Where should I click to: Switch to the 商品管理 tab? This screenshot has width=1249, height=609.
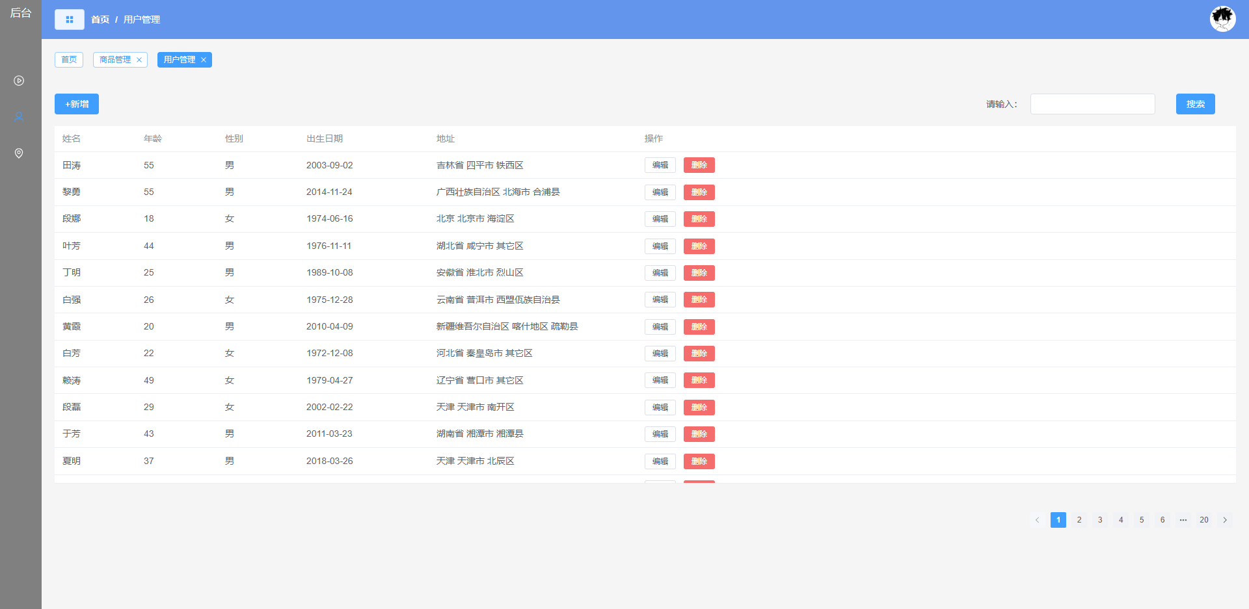(x=115, y=60)
